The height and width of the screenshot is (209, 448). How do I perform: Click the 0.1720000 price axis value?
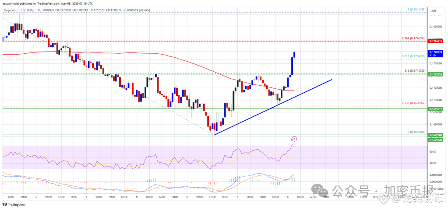click(x=435, y=88)
